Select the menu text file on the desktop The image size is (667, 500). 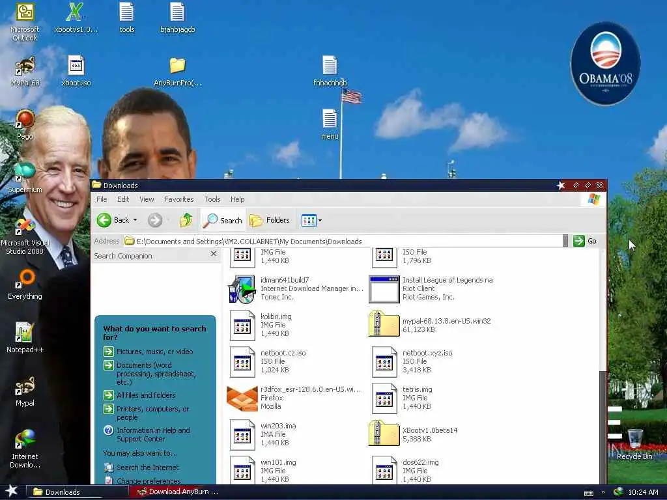click(330, 125)
